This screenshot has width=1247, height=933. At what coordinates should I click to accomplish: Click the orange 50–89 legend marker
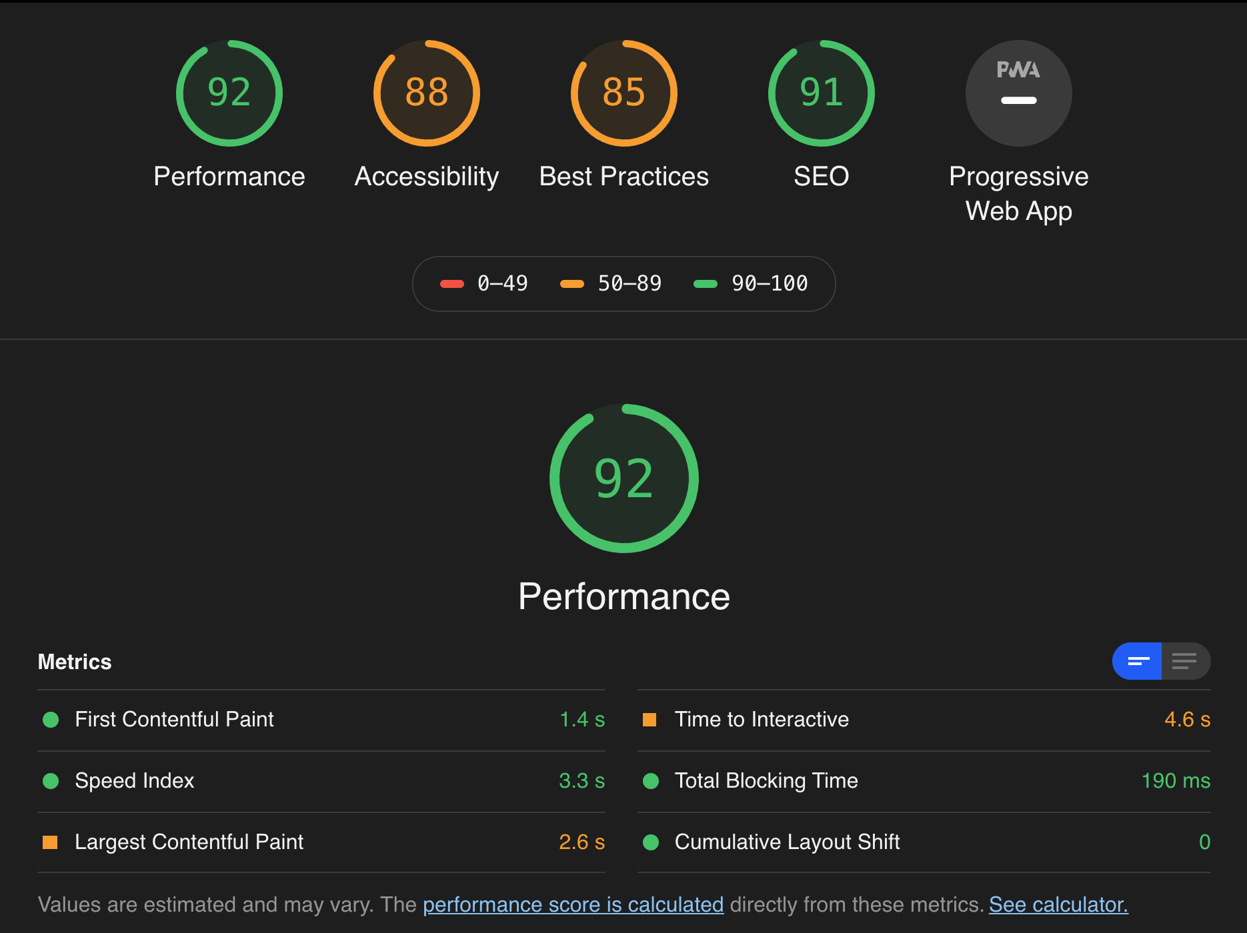[572, 284]
